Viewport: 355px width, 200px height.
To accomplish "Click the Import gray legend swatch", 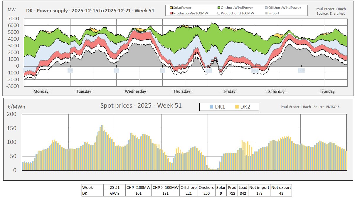I will tap(267, 13).
